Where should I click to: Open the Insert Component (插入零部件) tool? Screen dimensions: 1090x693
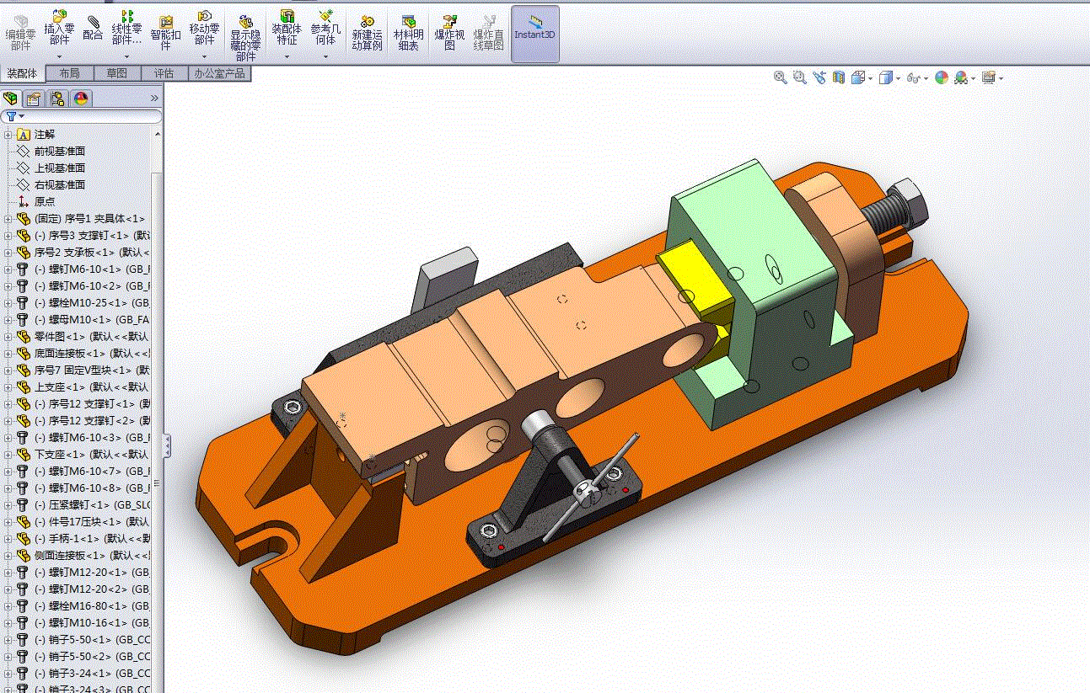(x=59, y=28)
